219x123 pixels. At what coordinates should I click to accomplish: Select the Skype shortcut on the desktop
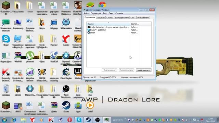[6, 40]
